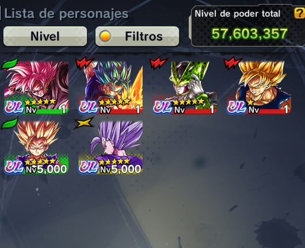
Task: Click the Lista de personajes heading
Action: pos(66,14)
